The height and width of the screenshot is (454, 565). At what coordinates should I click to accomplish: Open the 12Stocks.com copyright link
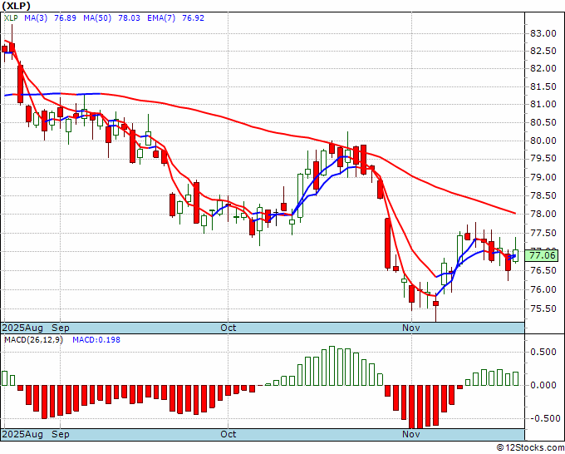pyautogui.click(x=530, y=448)
